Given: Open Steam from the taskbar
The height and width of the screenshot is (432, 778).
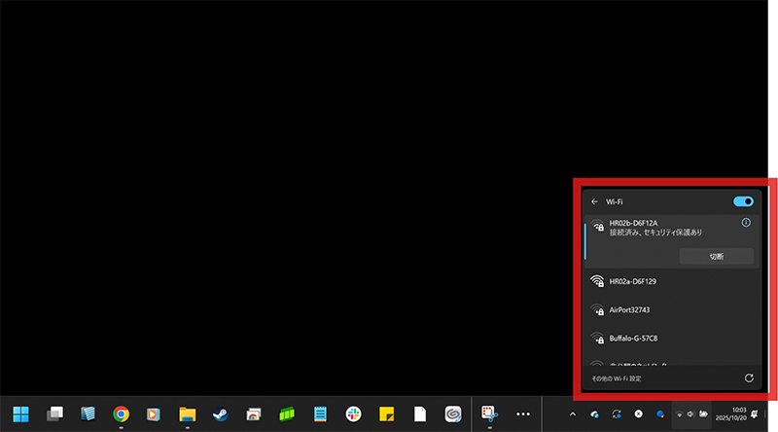Looking at the screenshot, I should point(220,414).
